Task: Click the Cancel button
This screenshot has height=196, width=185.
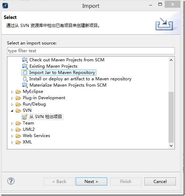Action: (160, 181)
